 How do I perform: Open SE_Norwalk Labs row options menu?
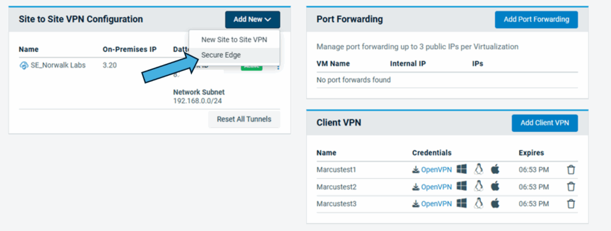click(278, 67)
